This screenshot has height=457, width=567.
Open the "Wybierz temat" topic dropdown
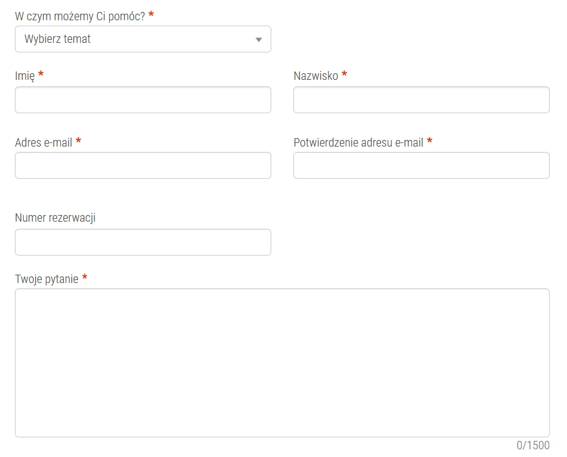pos(142,39)
